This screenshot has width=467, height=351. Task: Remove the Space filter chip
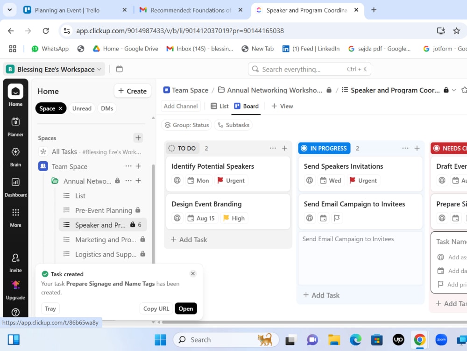coord(60,108)
